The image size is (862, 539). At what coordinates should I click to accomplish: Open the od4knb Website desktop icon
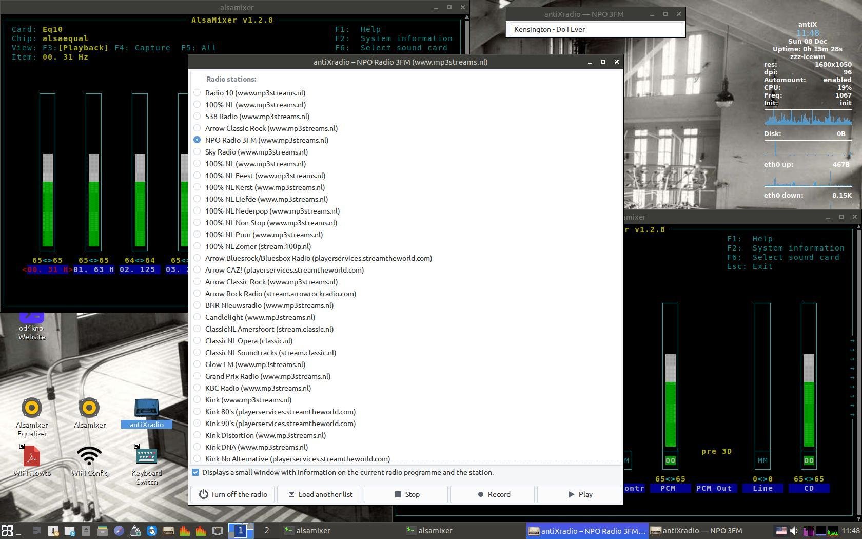(32, 326)
